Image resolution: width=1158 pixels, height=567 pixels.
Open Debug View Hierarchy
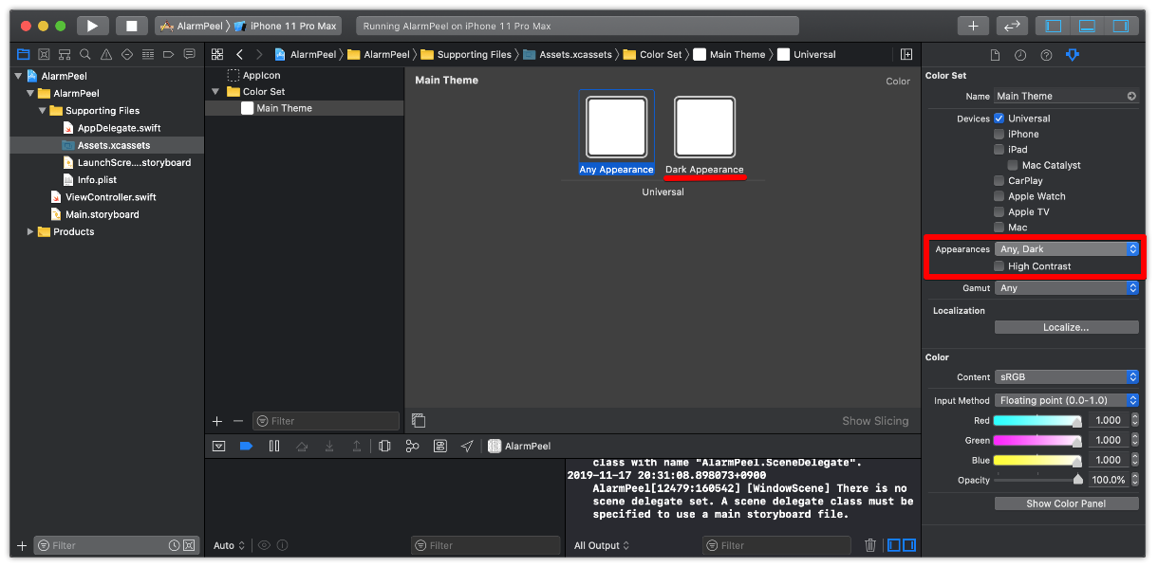(x=384, y=446)
